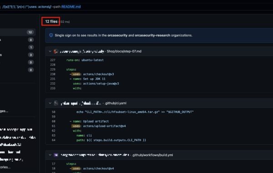Select the sidebar filter with count 12
The width and height of the screenshot is (273, 173).
pyautogui.click(x=17, y=32)
